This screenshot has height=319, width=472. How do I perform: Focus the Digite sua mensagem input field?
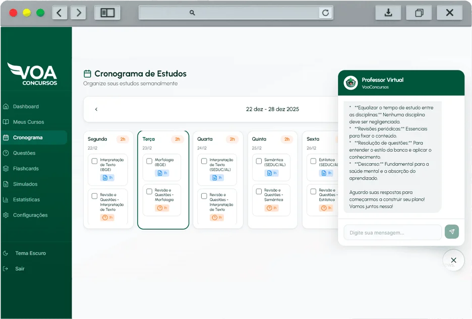point(392,232)
